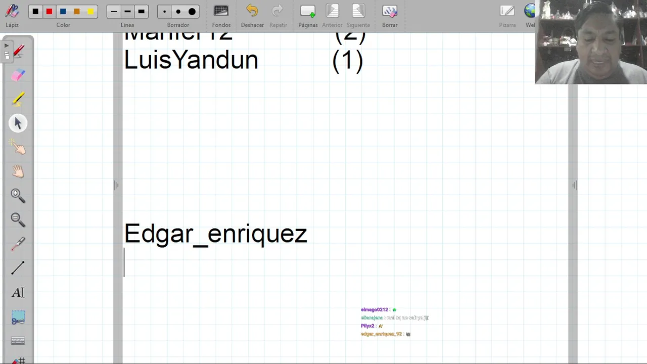The width and height of the screenshot is (647, 364).
Task: Choose the medium line width
Action: coord(127,12)
